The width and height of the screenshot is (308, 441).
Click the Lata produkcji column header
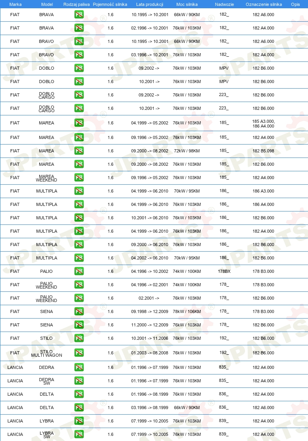coord(150,4)
